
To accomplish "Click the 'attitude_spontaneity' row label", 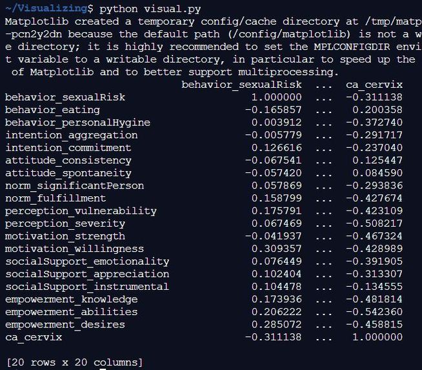I will coord(68,173).
